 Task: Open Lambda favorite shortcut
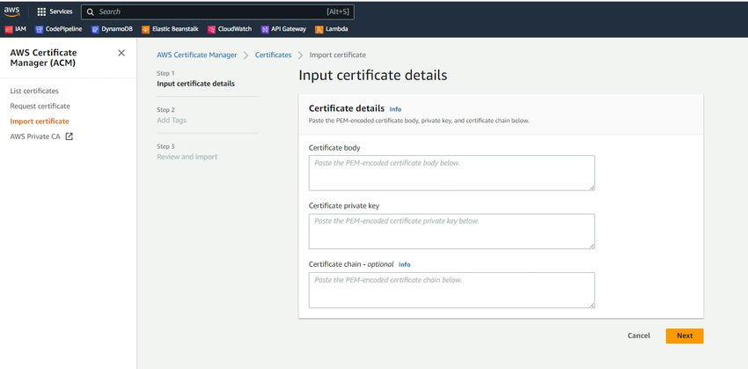(x=331, y=28)
